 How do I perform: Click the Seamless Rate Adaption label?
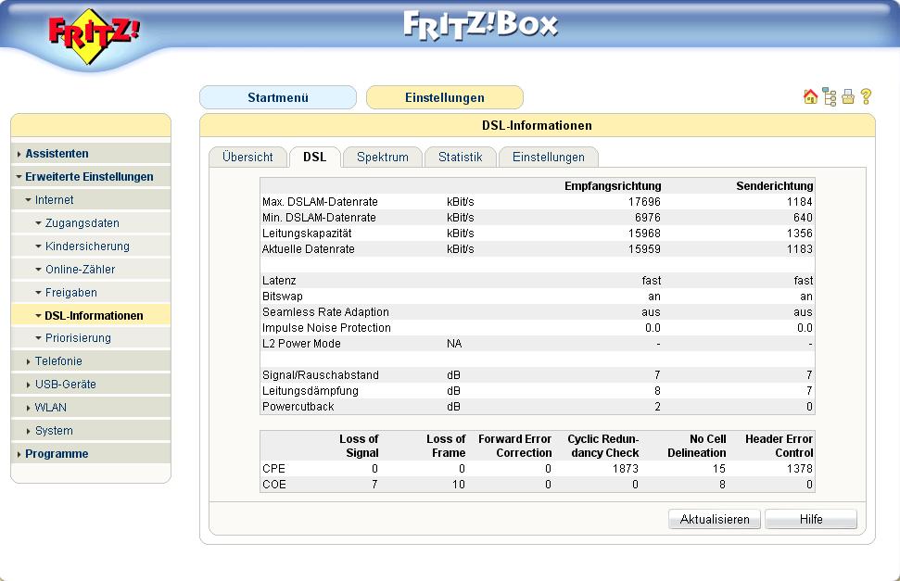(325, 311)
